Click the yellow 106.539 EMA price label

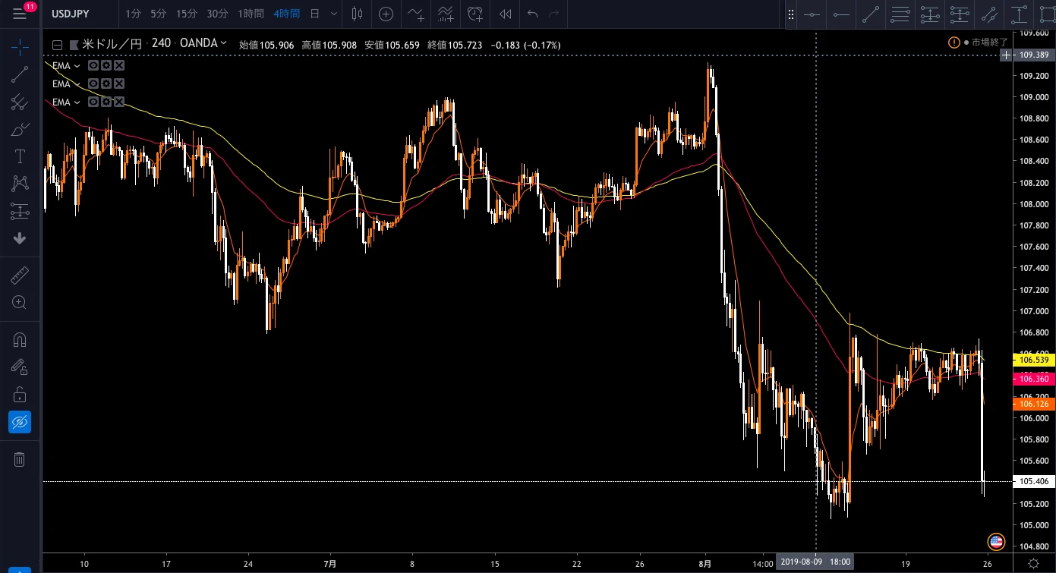[x=1033, y=359]
